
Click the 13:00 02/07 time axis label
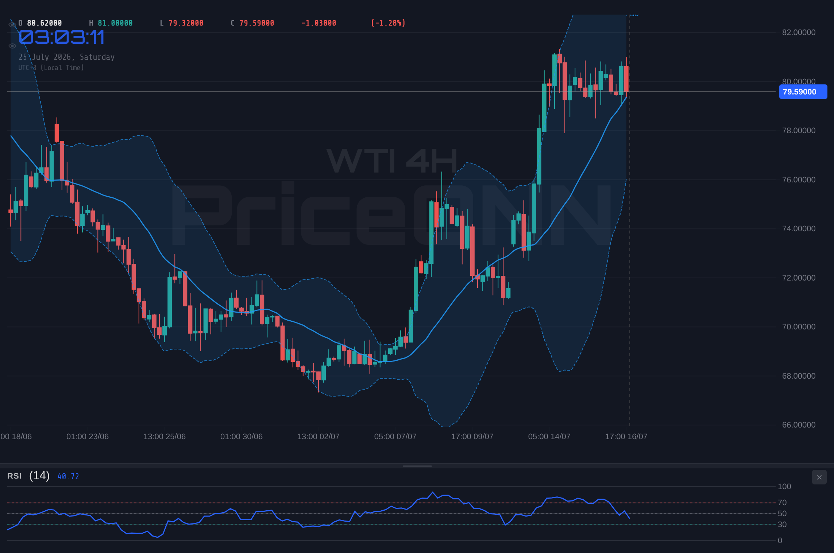pyautogui.click(x=318, y=437)
